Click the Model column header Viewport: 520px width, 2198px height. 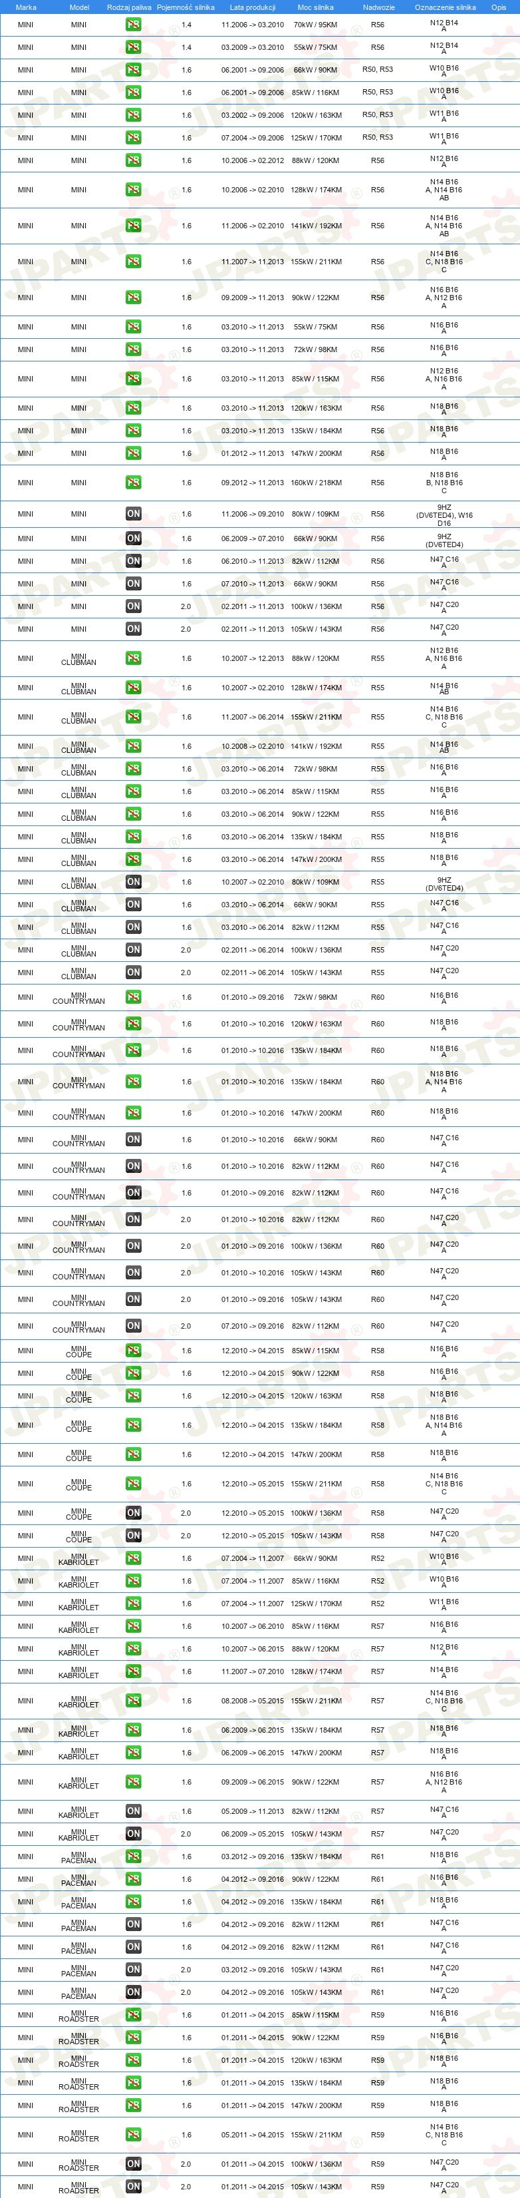78,7
